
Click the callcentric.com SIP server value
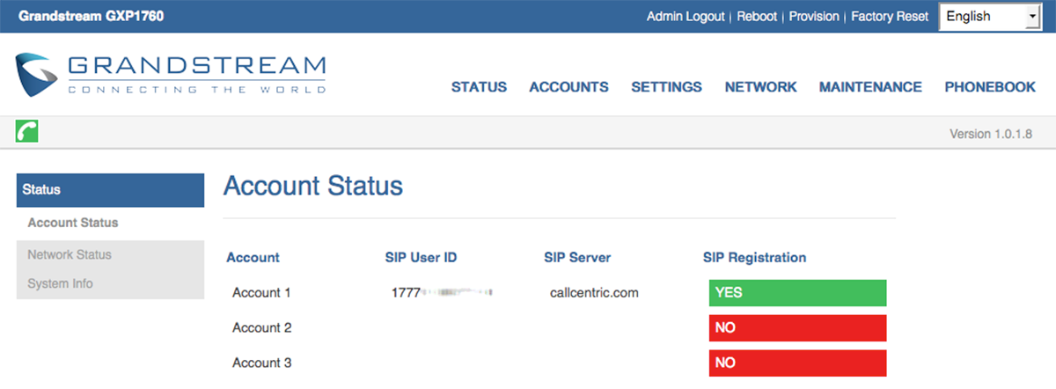pos(594,293)
